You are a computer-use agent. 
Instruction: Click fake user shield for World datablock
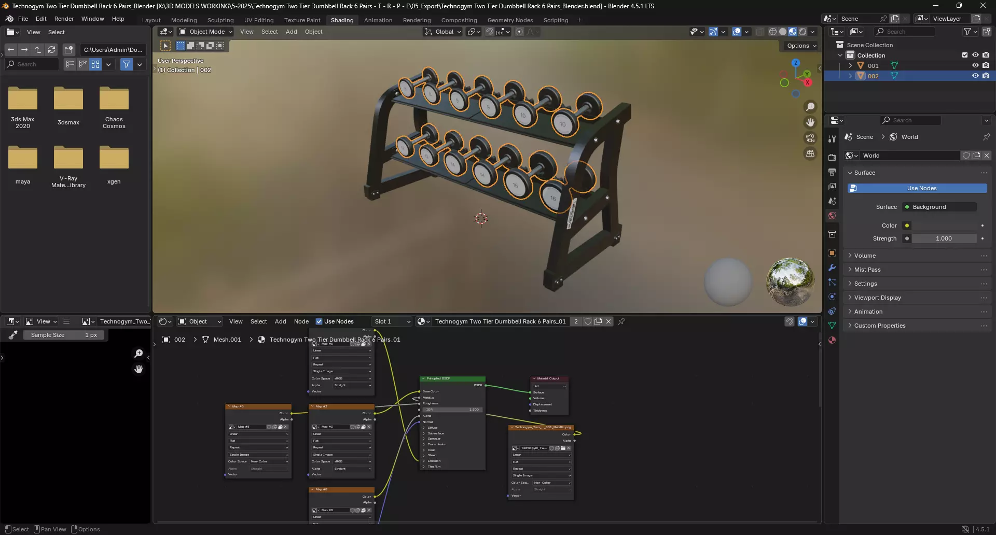(966, 156)
